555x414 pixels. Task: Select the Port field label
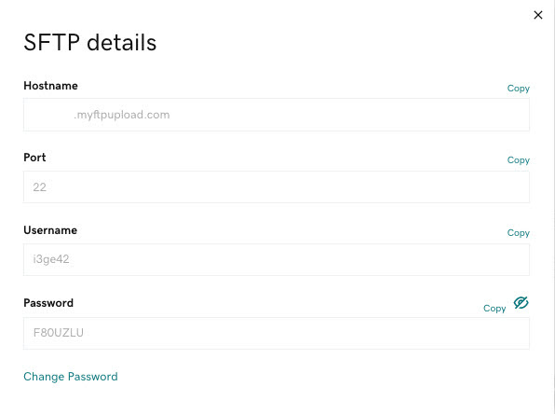coord(34,158)
